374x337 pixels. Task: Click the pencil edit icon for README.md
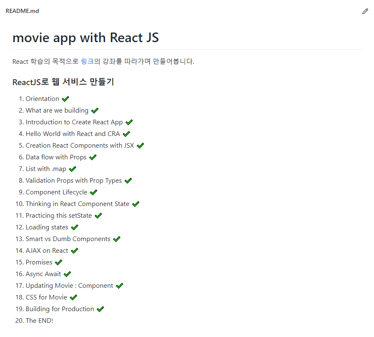tap(365, 11)
